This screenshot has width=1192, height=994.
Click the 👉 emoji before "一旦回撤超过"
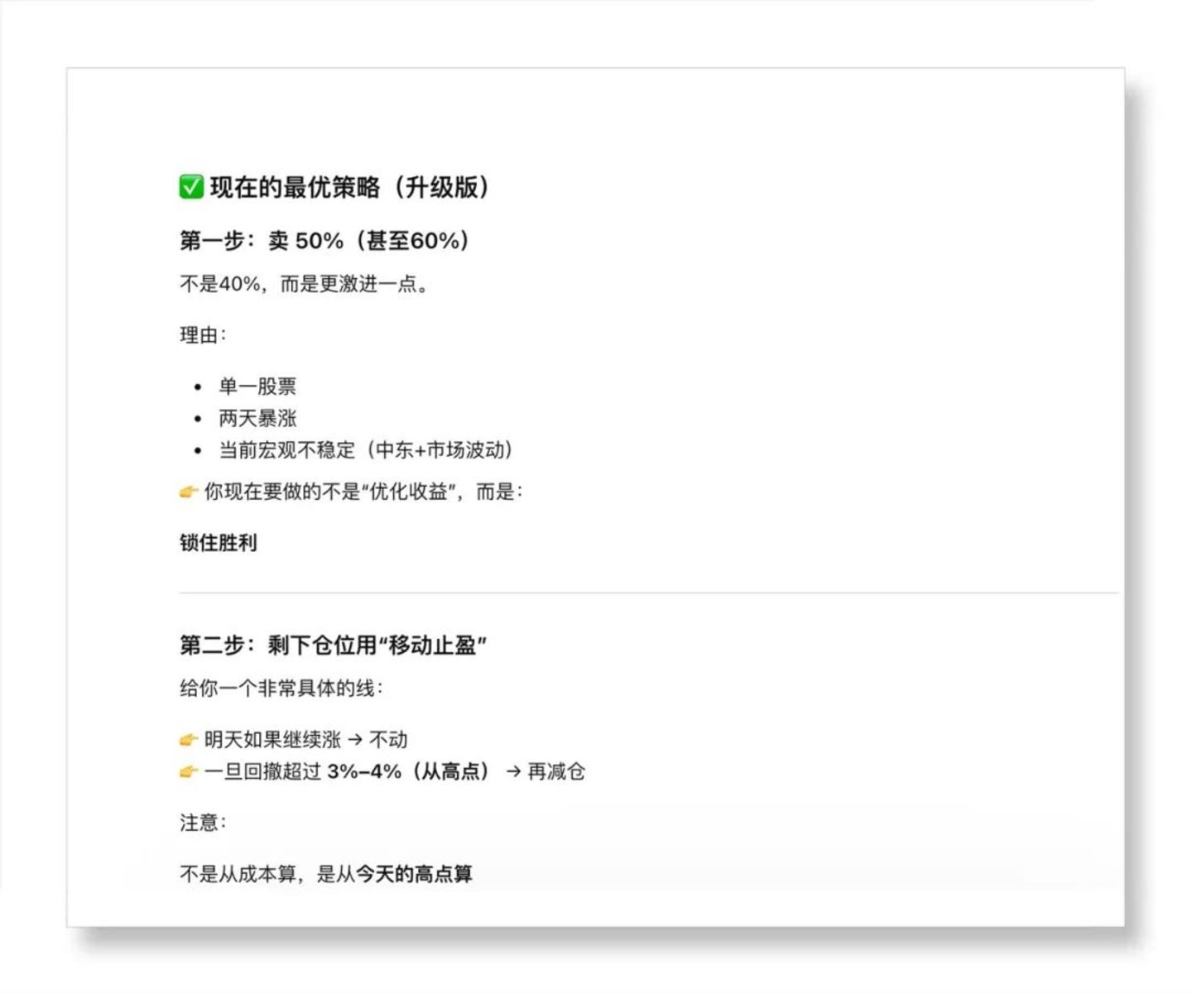coord(187,771)
